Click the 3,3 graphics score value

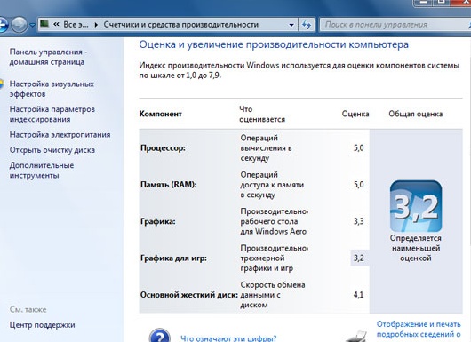pos(359,221)
